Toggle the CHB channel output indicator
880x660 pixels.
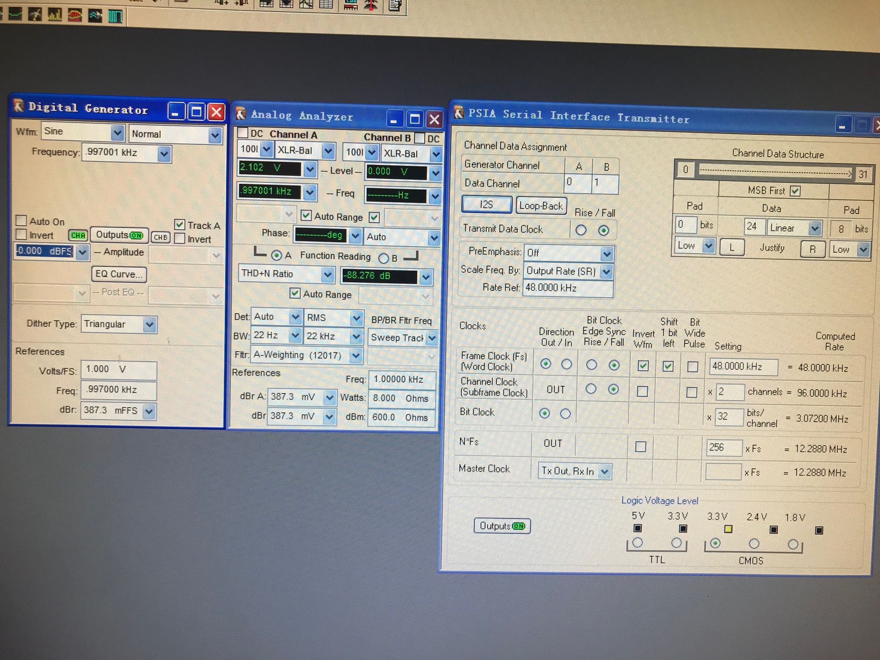[160, 237]
